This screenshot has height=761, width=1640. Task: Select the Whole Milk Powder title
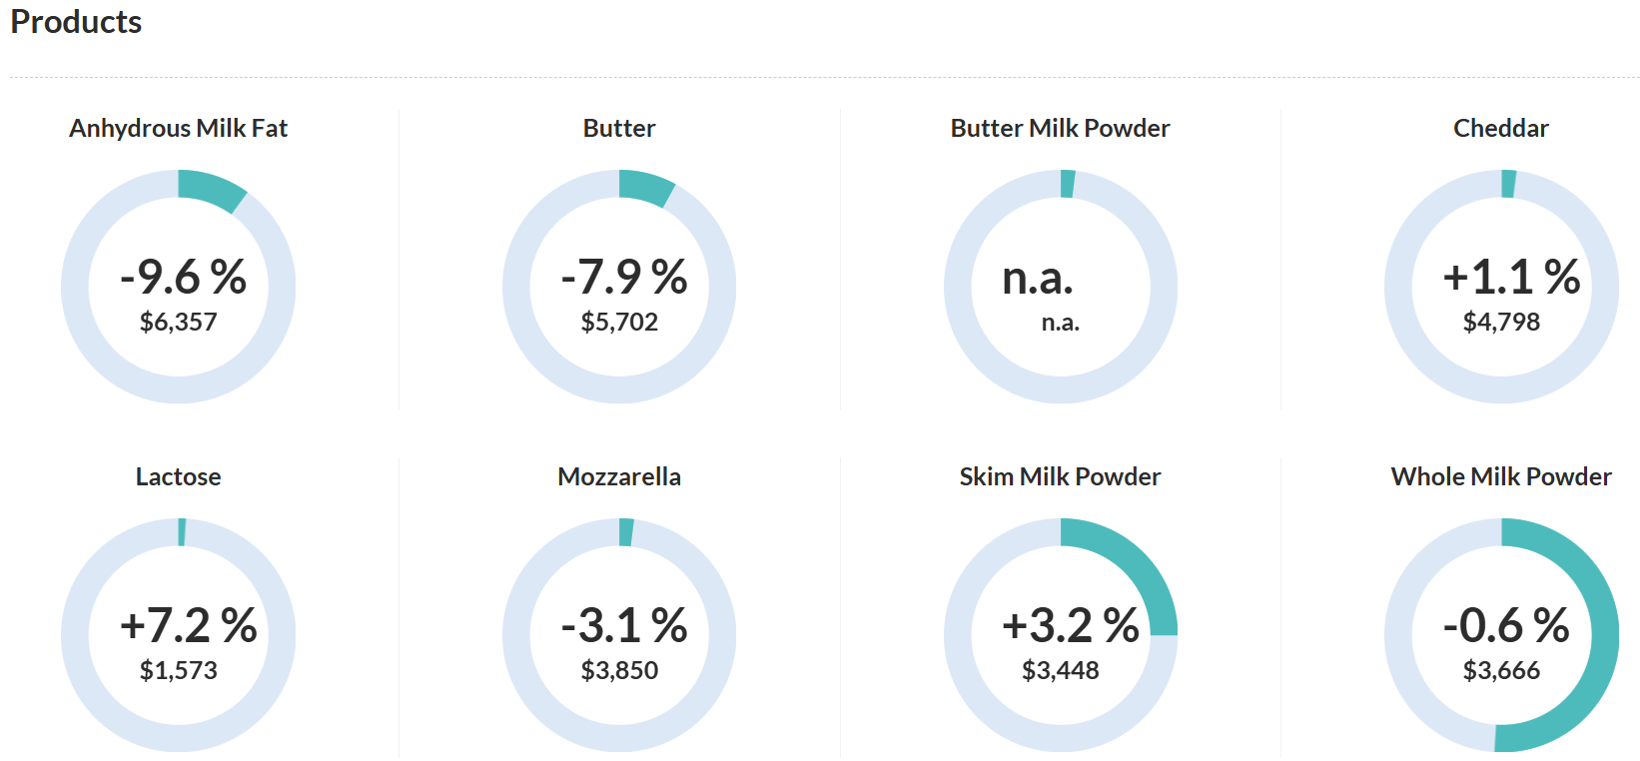coord(1500,477)
